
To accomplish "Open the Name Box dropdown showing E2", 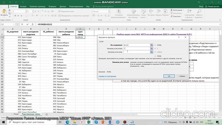I will click(14, 24).
